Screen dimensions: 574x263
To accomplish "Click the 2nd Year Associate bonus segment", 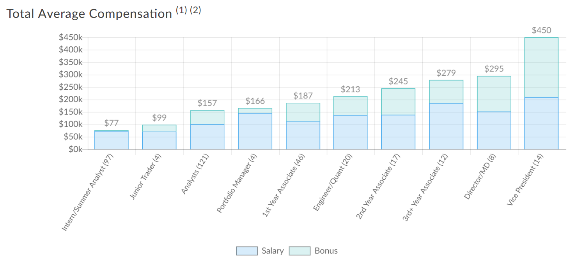I will tap(398, 102).
